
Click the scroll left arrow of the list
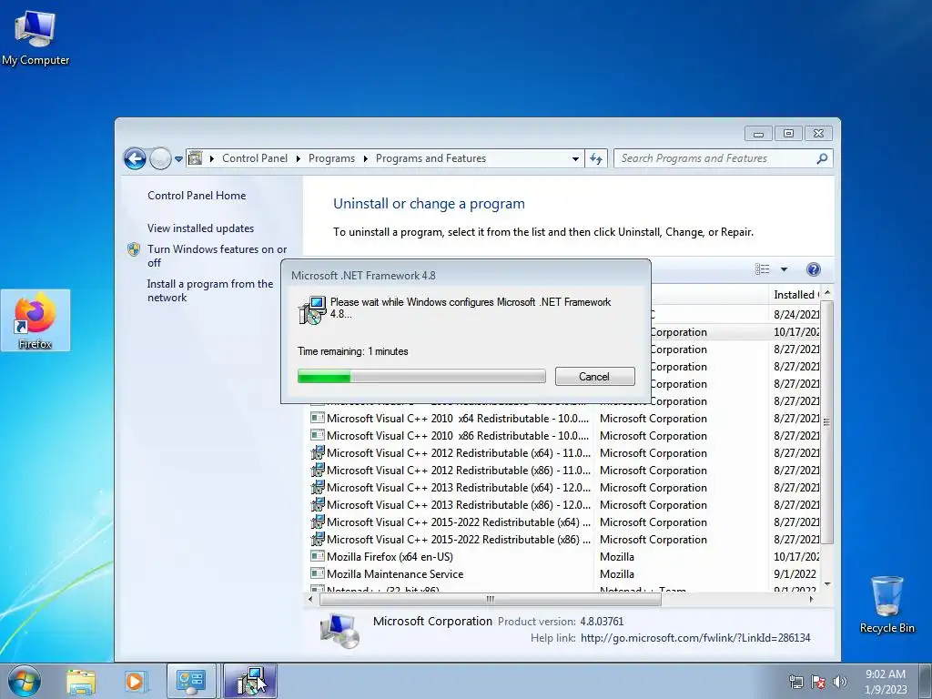pyautogui.click(x=310, y=599)
